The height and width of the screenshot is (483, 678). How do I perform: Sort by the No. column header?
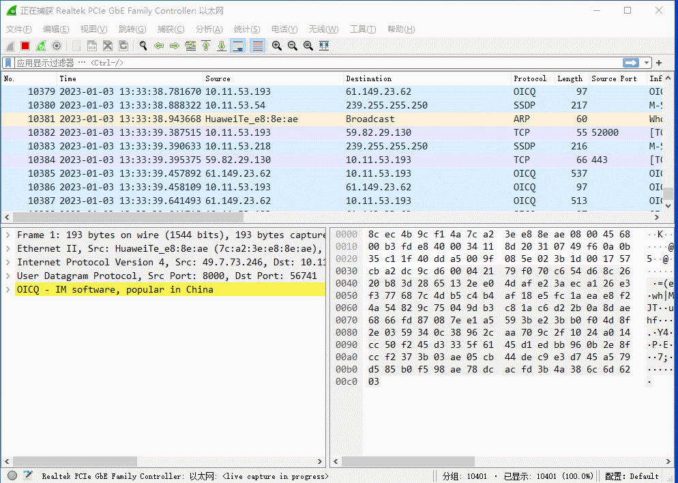click(x=29, y=78)
